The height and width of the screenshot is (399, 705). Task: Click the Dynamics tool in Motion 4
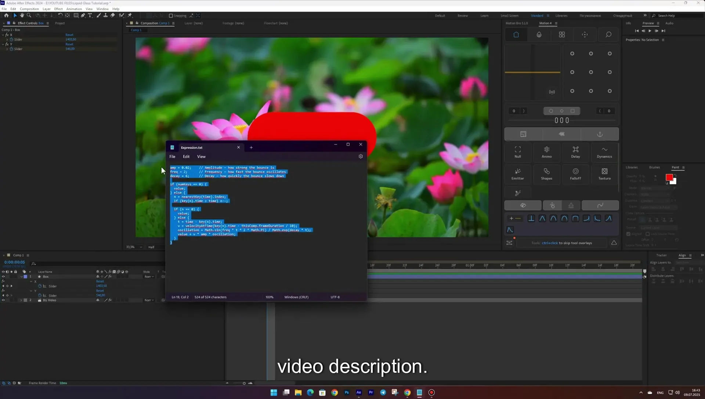click(604, 152)
